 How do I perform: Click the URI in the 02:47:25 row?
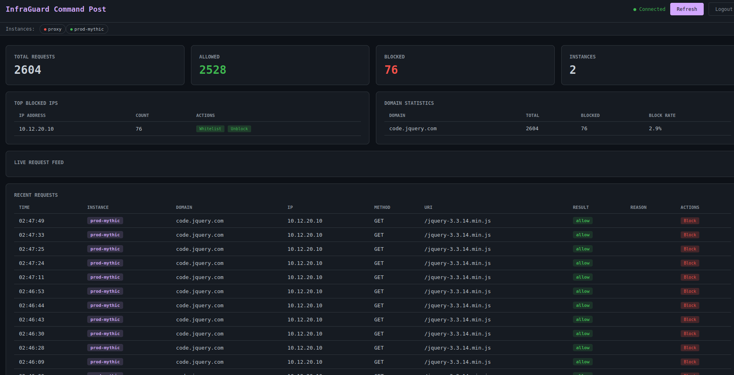pyautogui.click(x=457, y=249)
